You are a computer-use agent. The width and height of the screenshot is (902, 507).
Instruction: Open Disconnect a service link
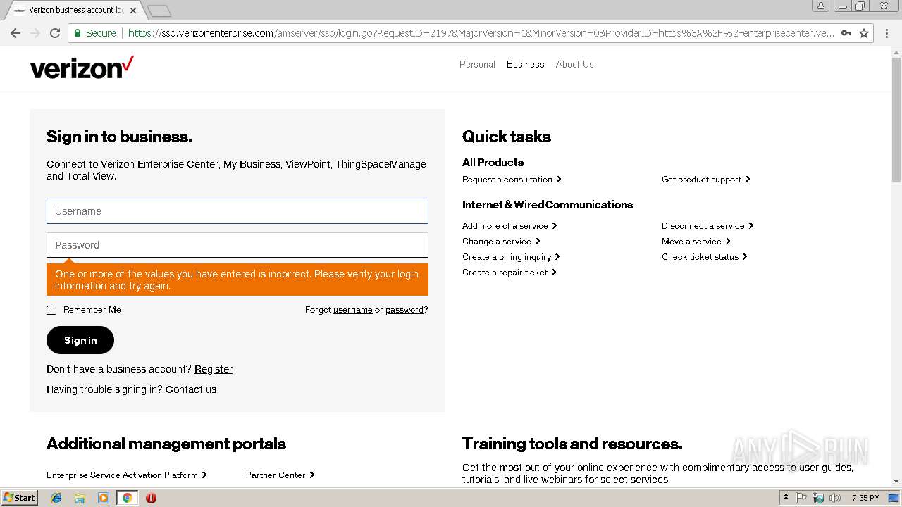tap(708, 226)
